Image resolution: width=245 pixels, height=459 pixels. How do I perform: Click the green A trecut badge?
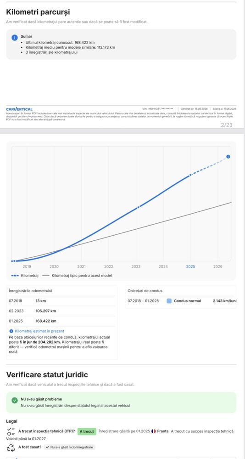coord(87,431)
